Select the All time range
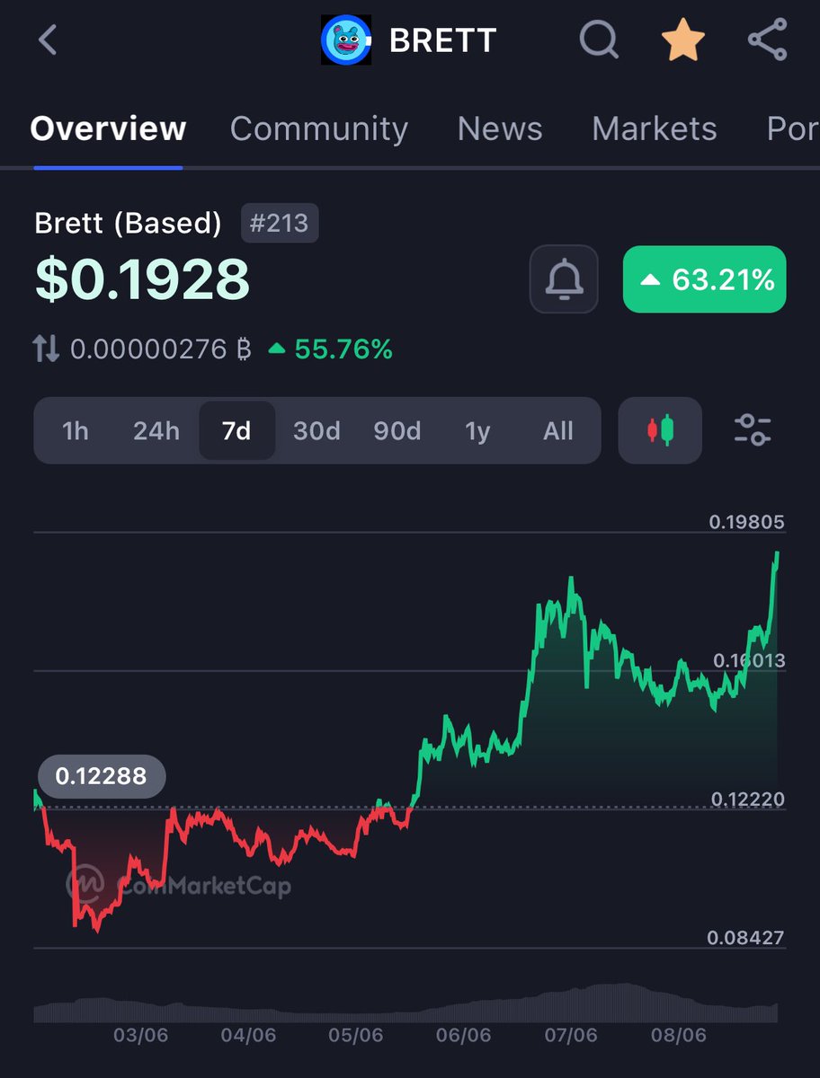Image resolution: width=820 pixels, height=1078 pixels. click(558, 431)
